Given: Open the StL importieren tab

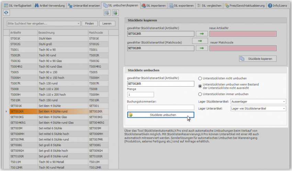Looking at the screenshot, I should tap(154, 6).
